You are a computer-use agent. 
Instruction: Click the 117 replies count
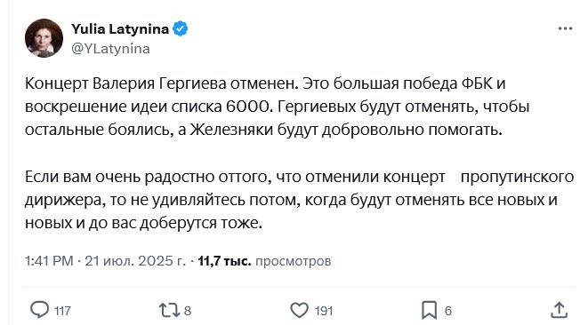pyautogui.click(x=62, y=311)
